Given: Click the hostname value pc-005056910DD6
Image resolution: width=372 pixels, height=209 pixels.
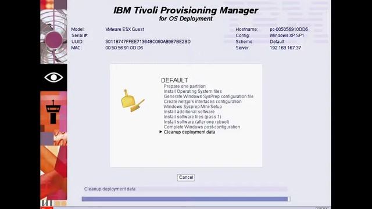Looking at the screenshot, I should pos(289,30).
